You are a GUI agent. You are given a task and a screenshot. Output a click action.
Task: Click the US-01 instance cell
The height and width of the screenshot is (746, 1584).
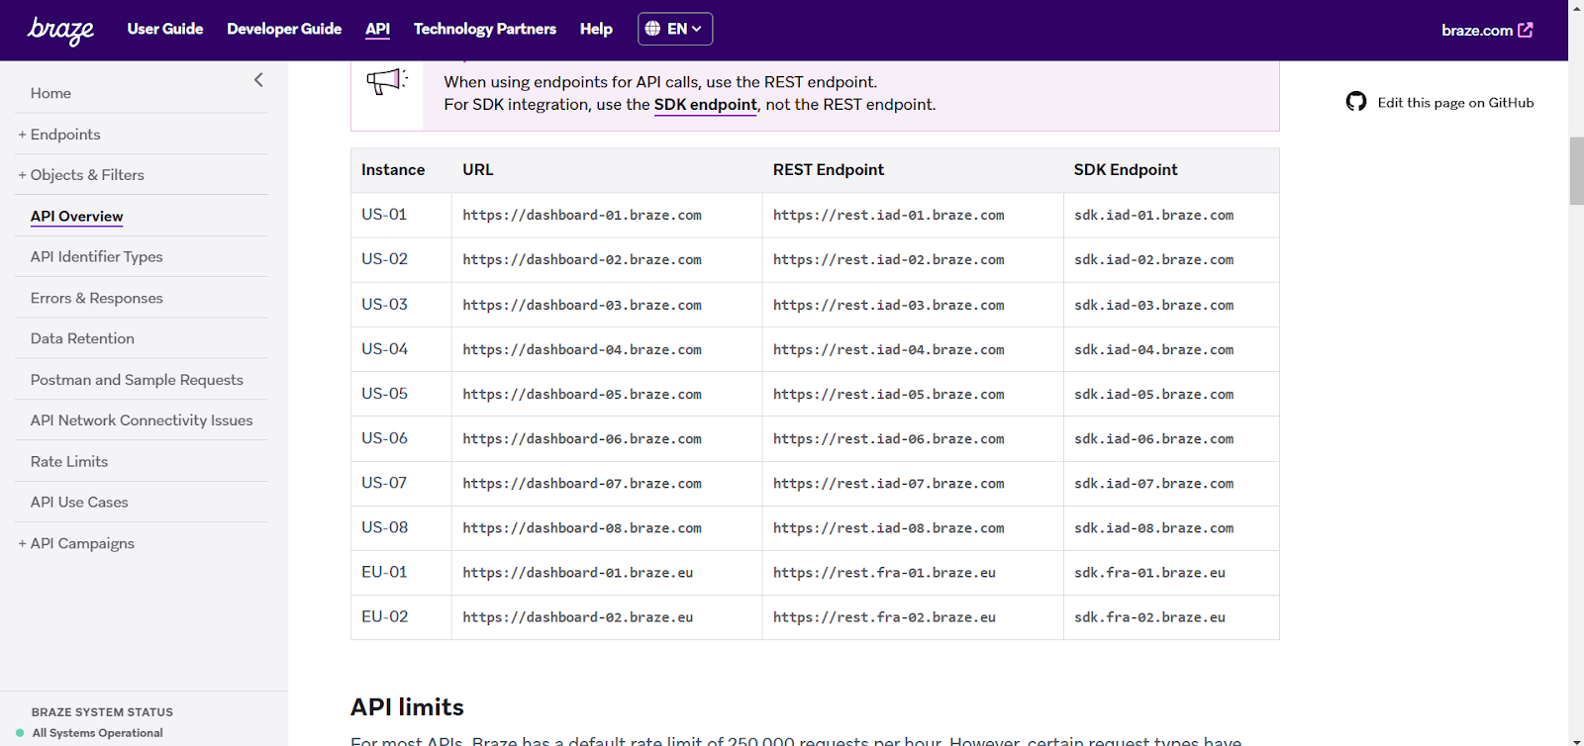click(x=401, y=215)
